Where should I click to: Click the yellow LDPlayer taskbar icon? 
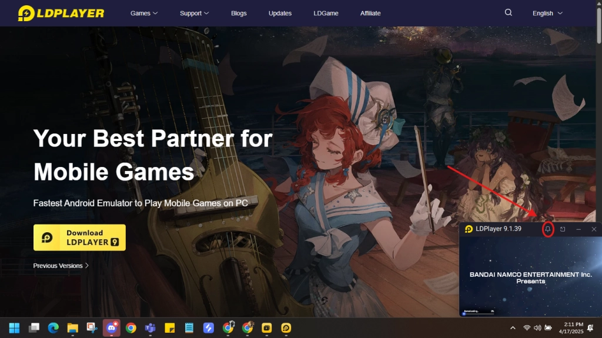(x=286, y=327)
